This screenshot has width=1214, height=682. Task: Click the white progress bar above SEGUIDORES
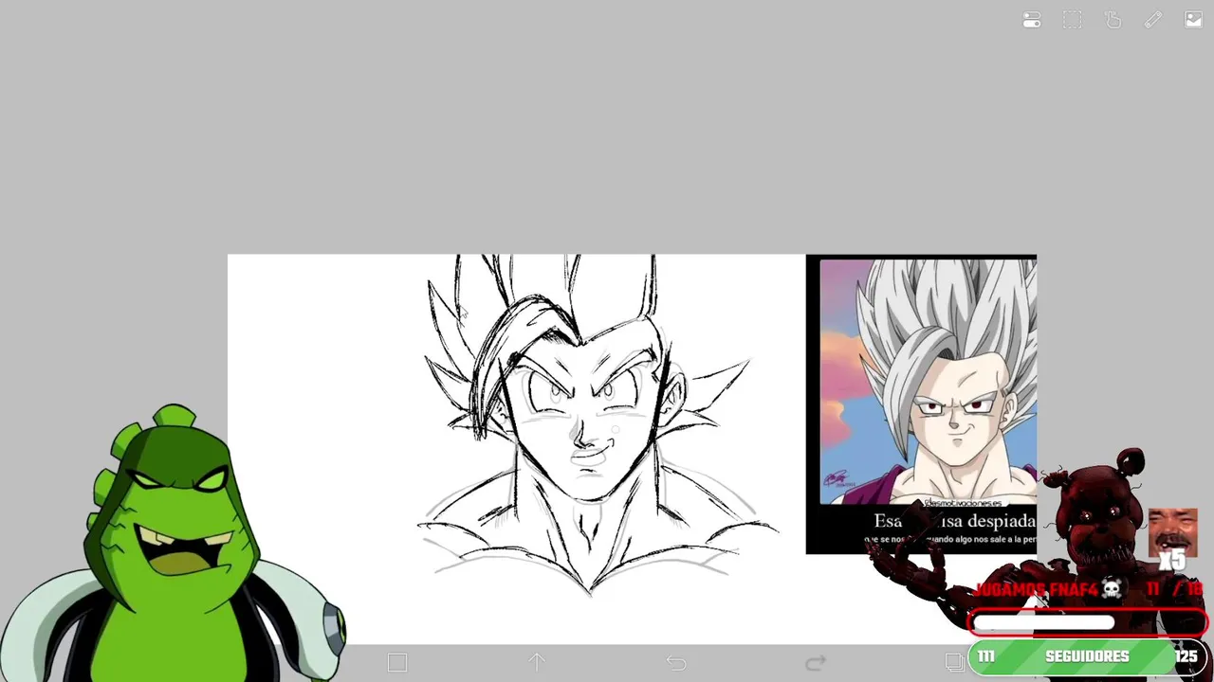tap(1044, 622)
